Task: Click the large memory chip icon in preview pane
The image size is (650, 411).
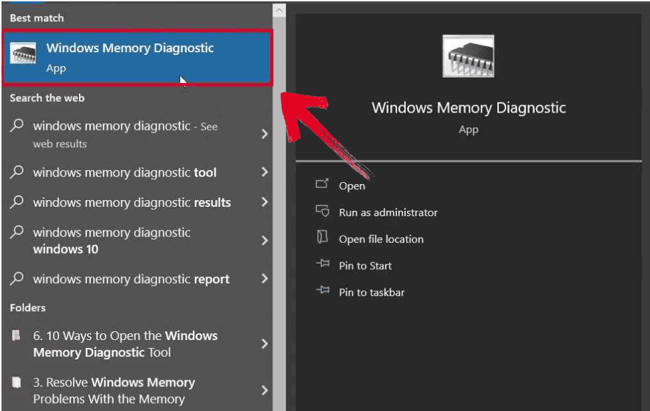Action: pyautogui.click(x=469, y=56)
